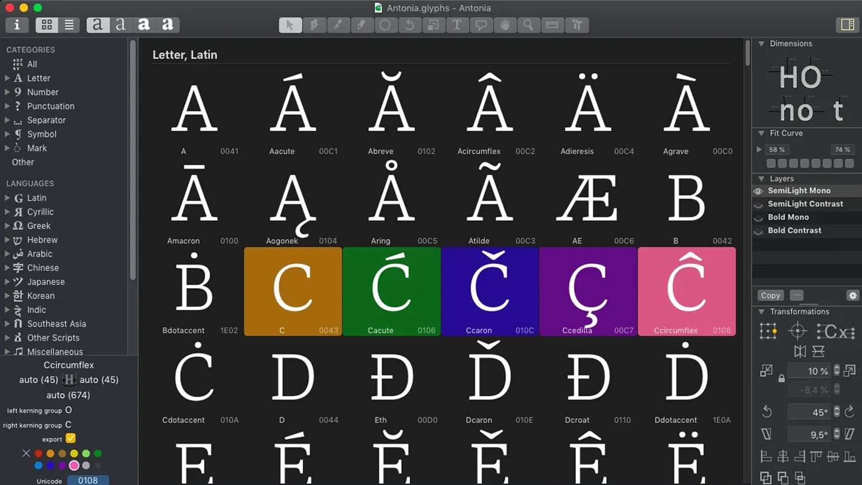Collapse the Transformations section

tap(761, 312)
